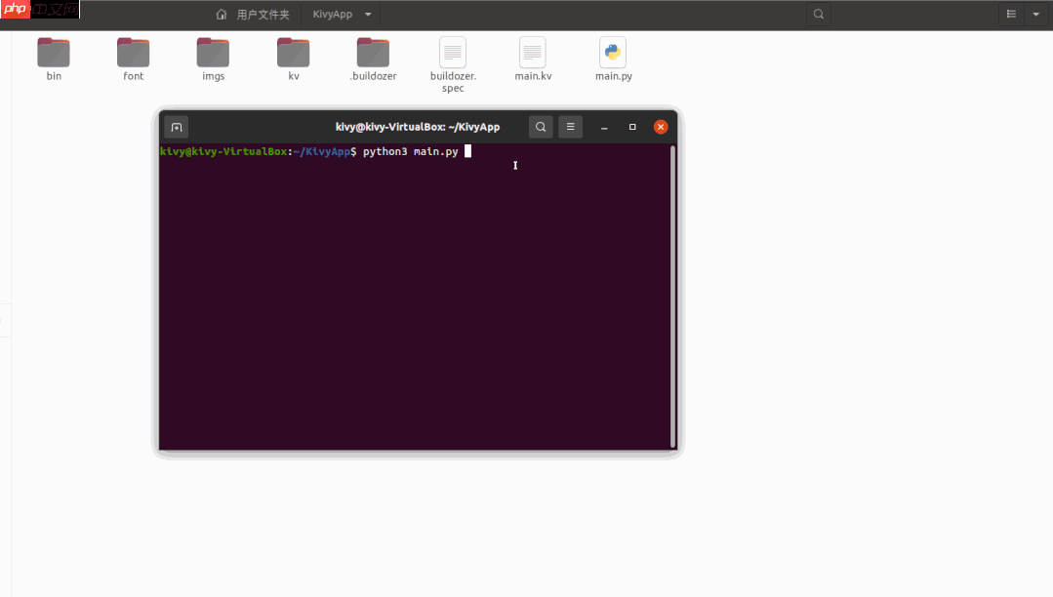
Task: Open the terminal search magnifier
Action: 541,127
